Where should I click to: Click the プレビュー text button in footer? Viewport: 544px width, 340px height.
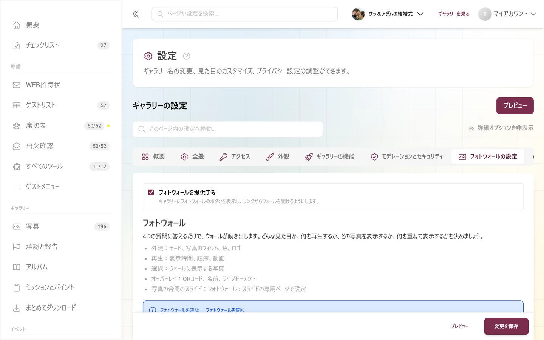click(460, 326)
